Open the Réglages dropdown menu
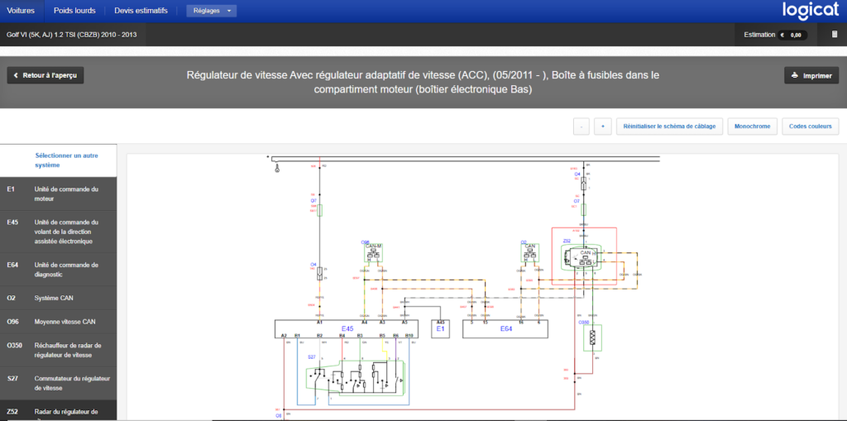 coord(211,11)
